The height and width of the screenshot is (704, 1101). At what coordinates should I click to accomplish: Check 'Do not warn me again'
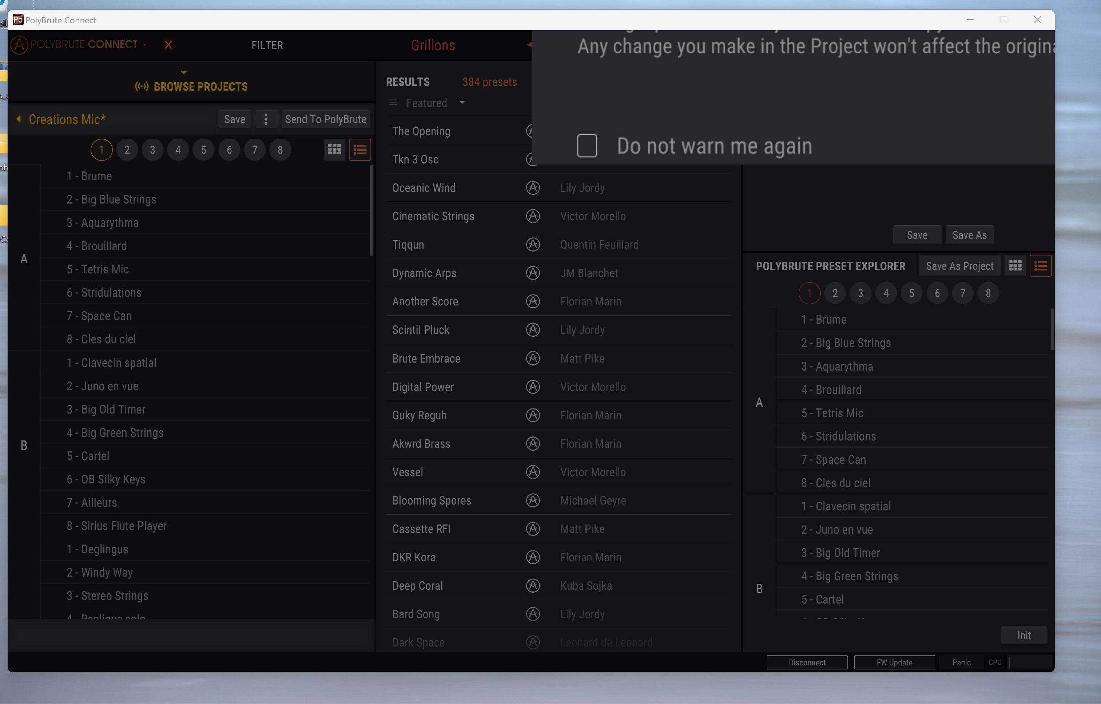pyautogui.click(x=587, y=146)
